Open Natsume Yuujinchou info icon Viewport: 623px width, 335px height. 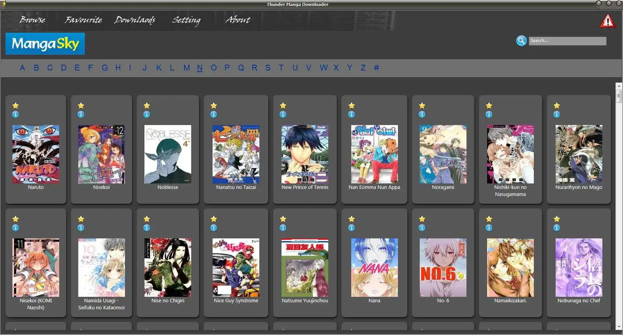click(x=283, y=228)
